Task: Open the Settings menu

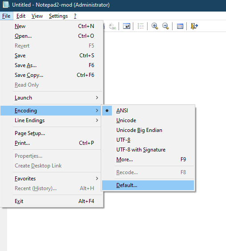Action: click(58, 16)
